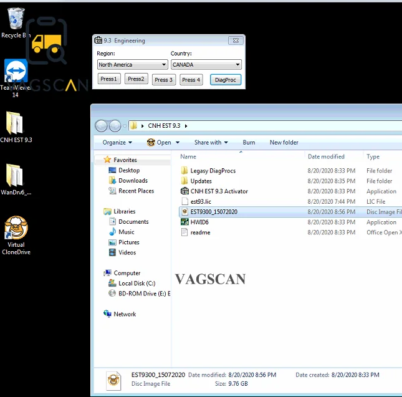Click the Local Disk drive icon

click(x=112, y=283)
